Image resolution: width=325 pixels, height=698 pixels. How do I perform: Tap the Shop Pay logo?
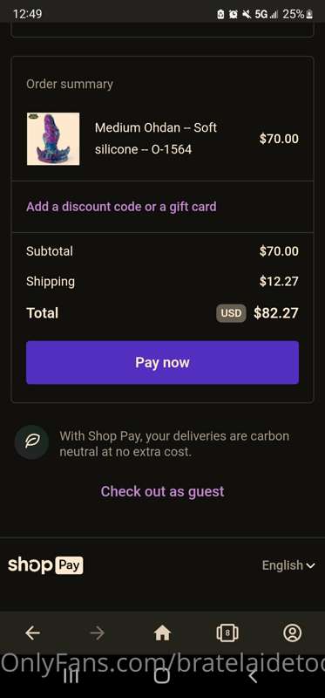click(x=45, y=565)
